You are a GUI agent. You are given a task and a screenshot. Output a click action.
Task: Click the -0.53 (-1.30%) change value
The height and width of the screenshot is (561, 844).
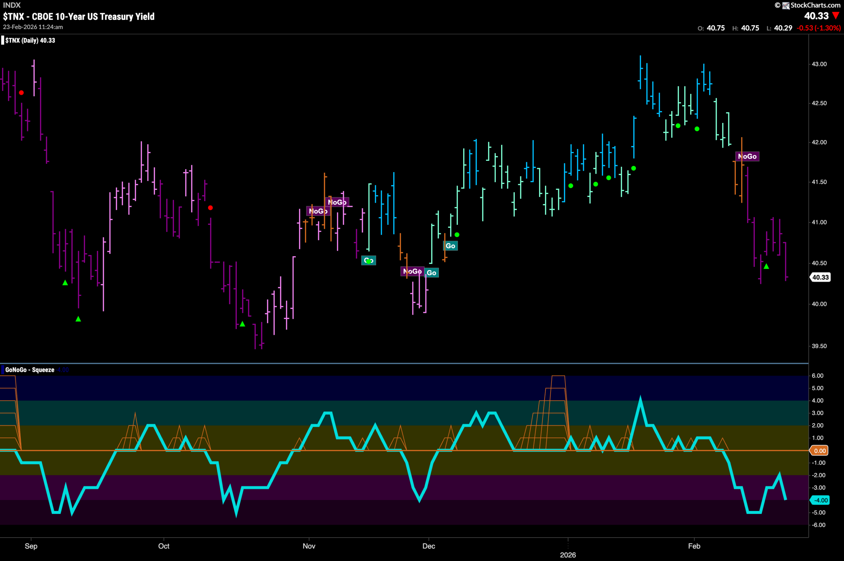[x=819, y=28]
